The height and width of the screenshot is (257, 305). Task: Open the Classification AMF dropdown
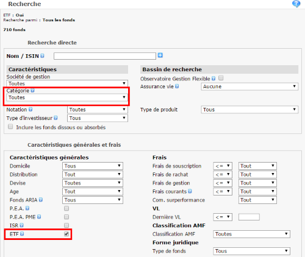click(x=251, y=234)
